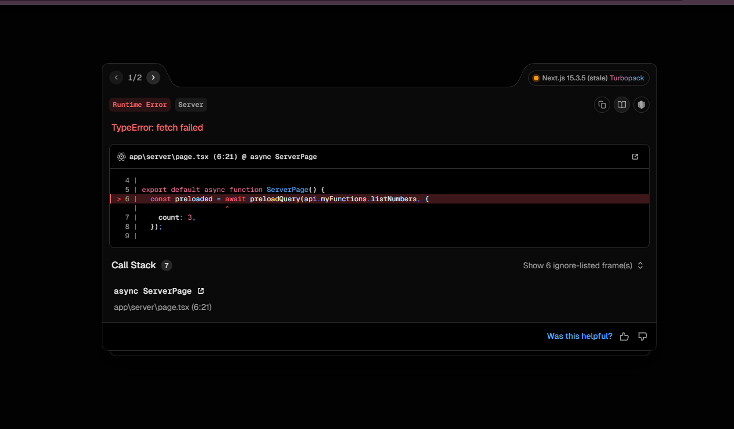Click the call stack count badge 7
The height and width of the screenshot is (429, 734).
[167, 265]
